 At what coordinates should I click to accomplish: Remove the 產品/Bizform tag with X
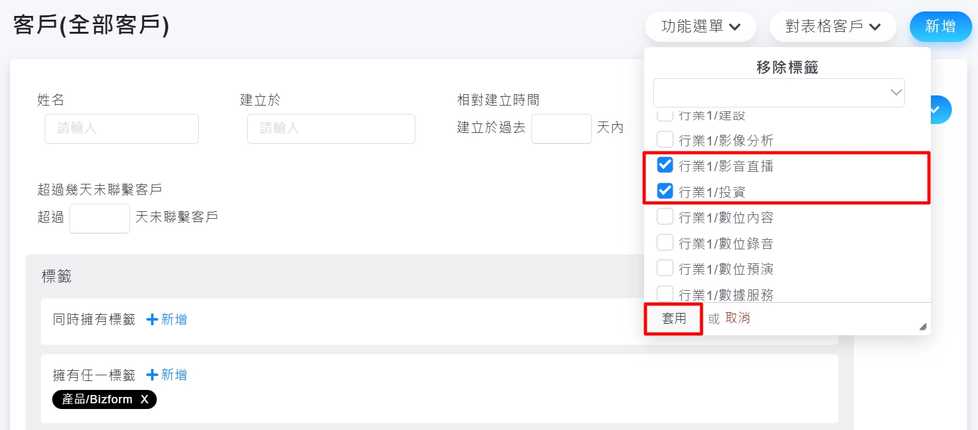click(145, 399)
